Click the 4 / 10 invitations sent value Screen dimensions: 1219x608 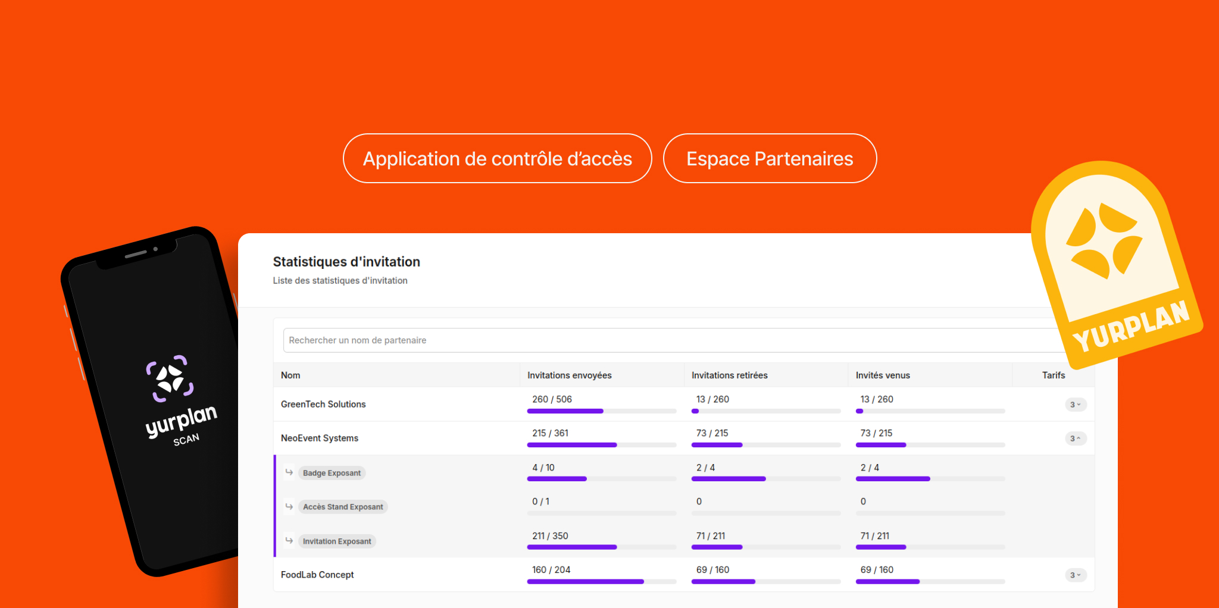pyautogui.click(x=543, y=468)
